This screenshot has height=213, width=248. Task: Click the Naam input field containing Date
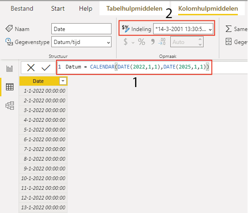click(81, 29)
